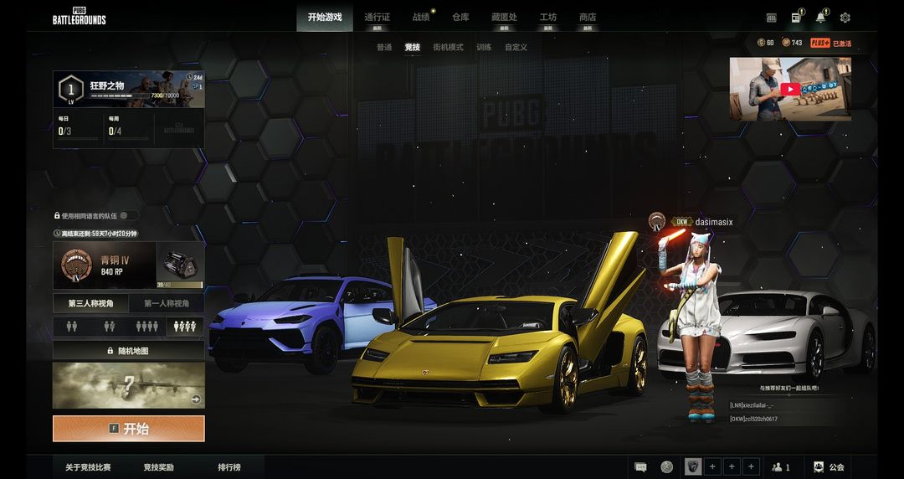Switch to 第一人称视角 perspective

[x=167, y=303]
